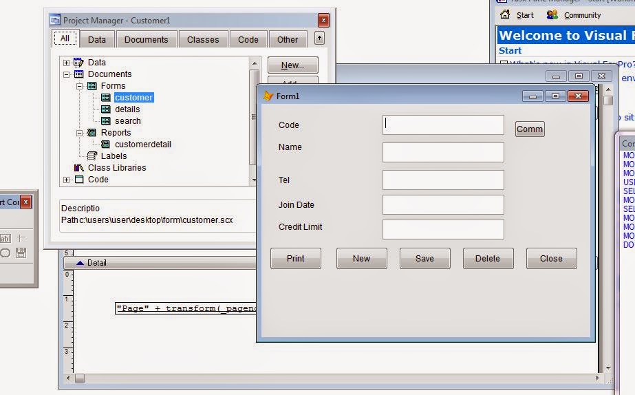
Task: Click the Class Libraries books icon
Action: pyautogui.click(x=78, y=168)
